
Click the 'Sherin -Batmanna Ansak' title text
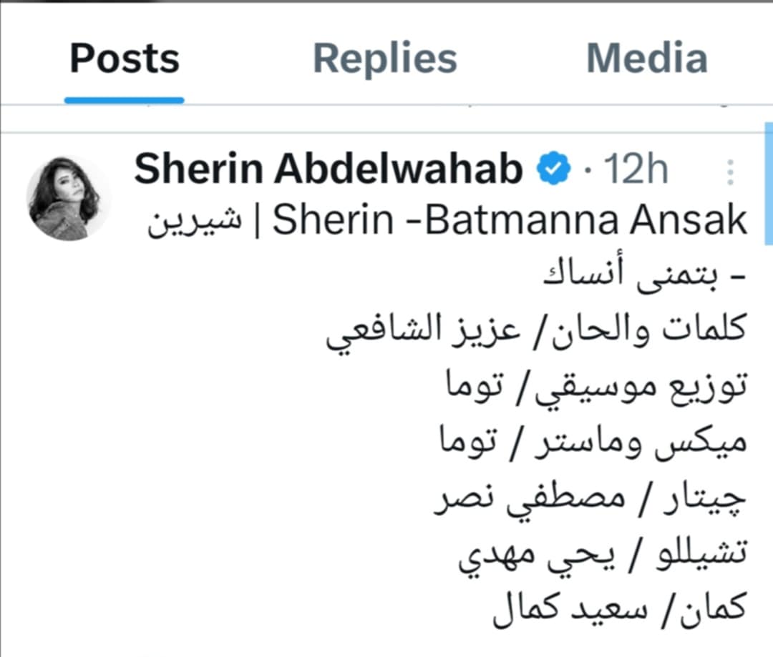tap(510, 221)
